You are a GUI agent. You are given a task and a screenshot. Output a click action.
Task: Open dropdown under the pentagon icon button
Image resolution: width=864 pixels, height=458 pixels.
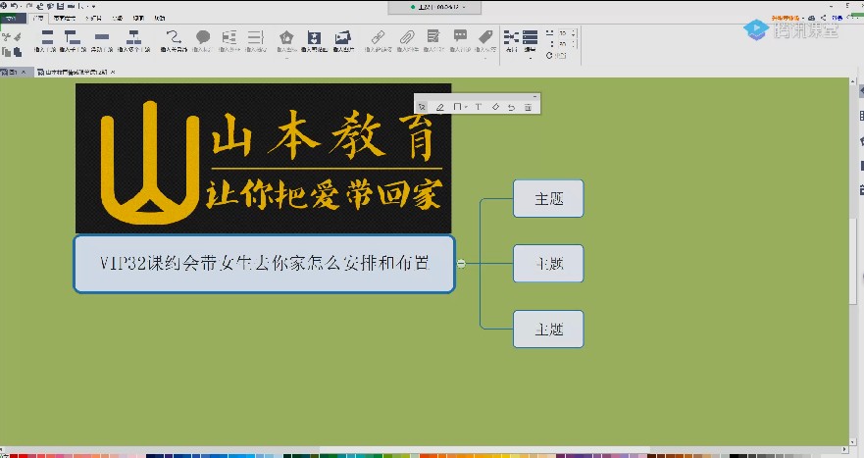(286, 57)
